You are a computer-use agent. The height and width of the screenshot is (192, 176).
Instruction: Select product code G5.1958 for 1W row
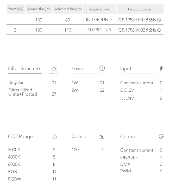tap(140, 20)
